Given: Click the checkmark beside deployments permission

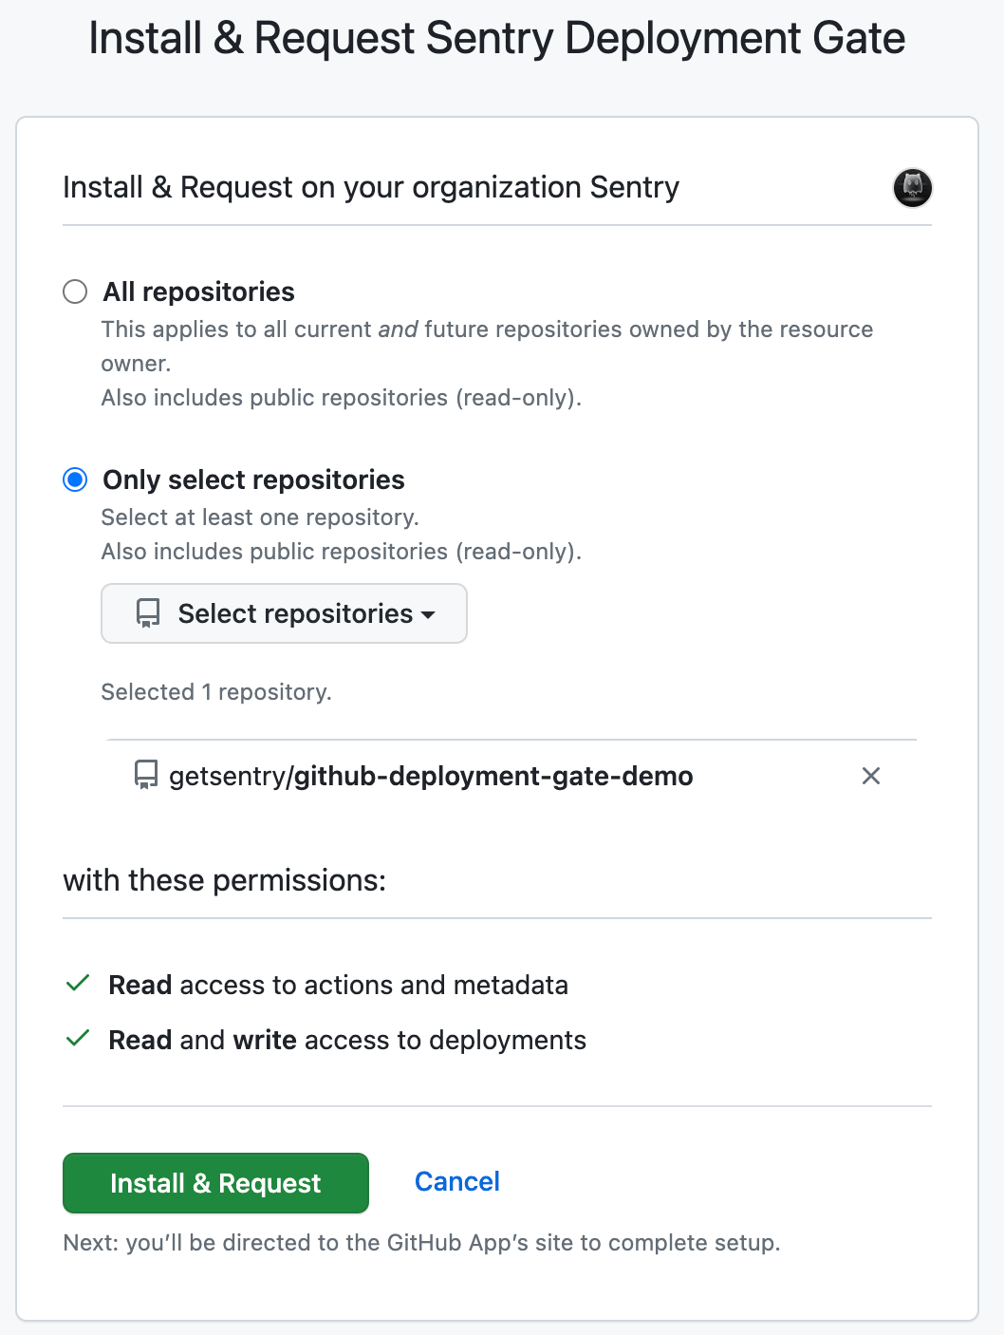Looking at the screenshot, I should coord(77,1038).
